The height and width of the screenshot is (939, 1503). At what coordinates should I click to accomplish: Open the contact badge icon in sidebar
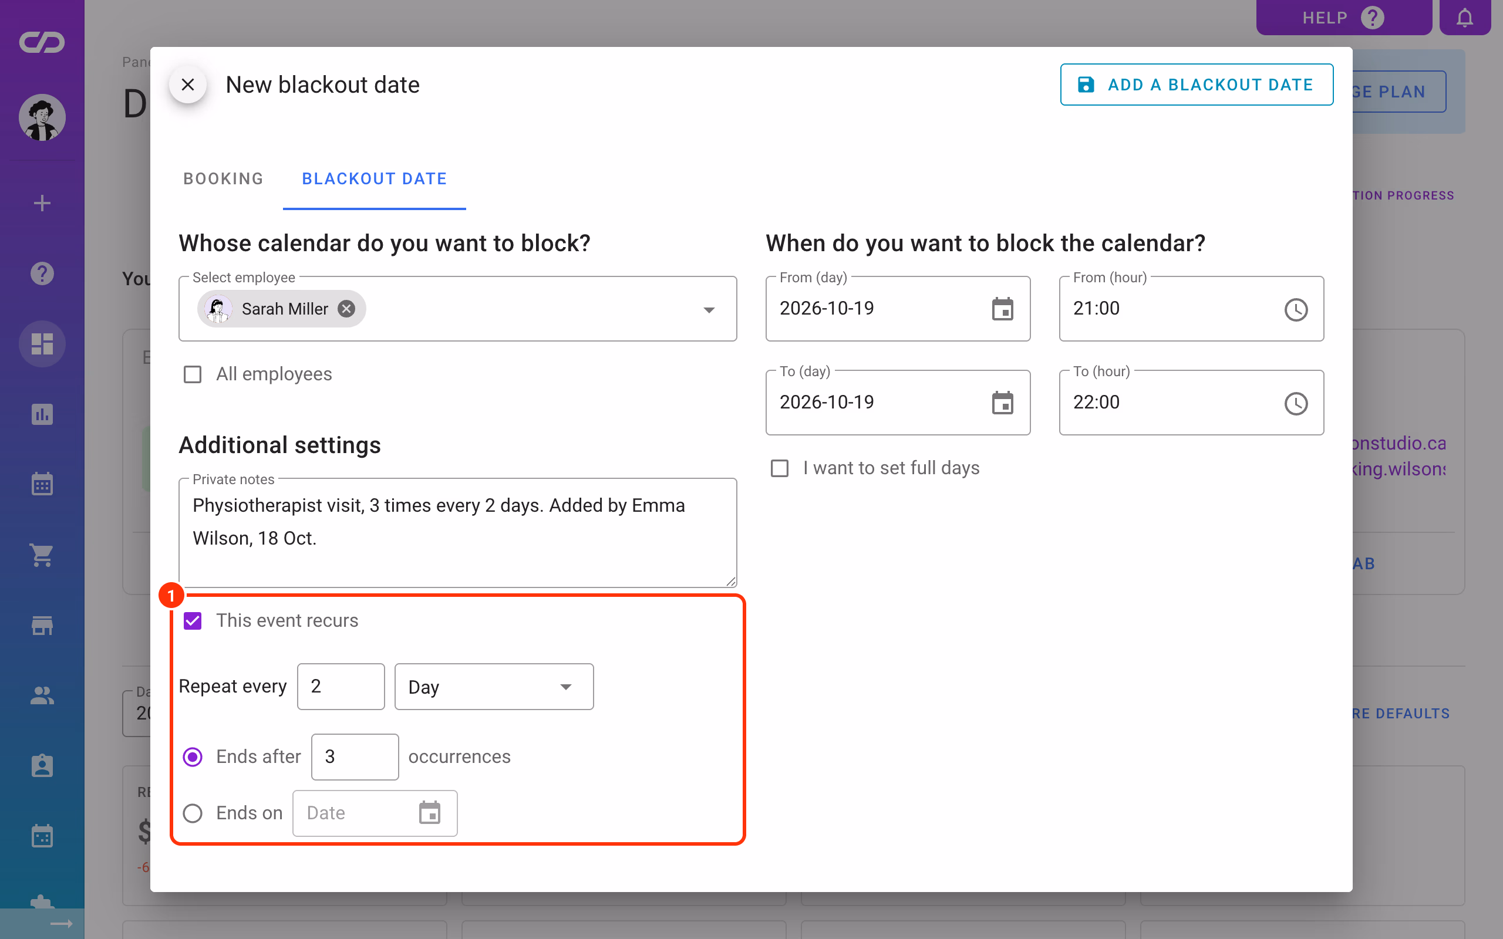click(42, 766)
